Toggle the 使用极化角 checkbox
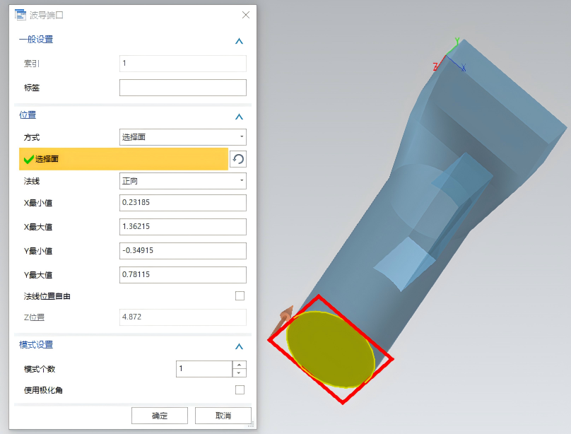Image resolution: width=571 pixels, height=434 pixels. 240,390
